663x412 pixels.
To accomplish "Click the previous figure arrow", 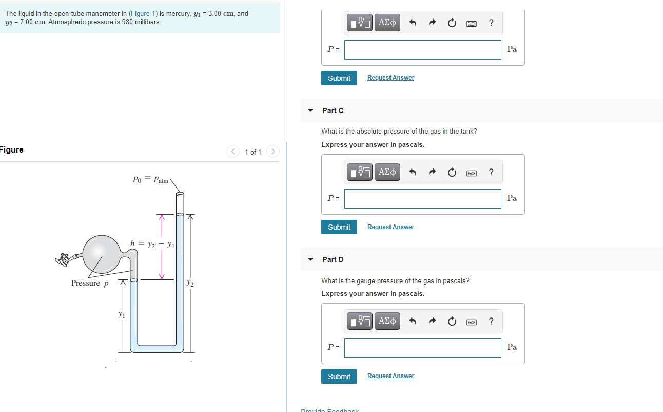I will (x=232, y=151).
